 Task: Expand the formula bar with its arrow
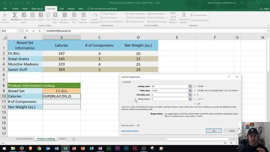tap(267, 31)
